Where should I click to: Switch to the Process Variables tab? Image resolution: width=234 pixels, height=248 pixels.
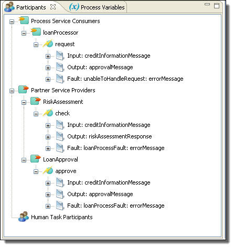pos(97,7)
